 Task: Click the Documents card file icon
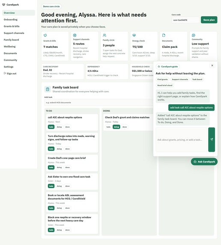(164, 35)
